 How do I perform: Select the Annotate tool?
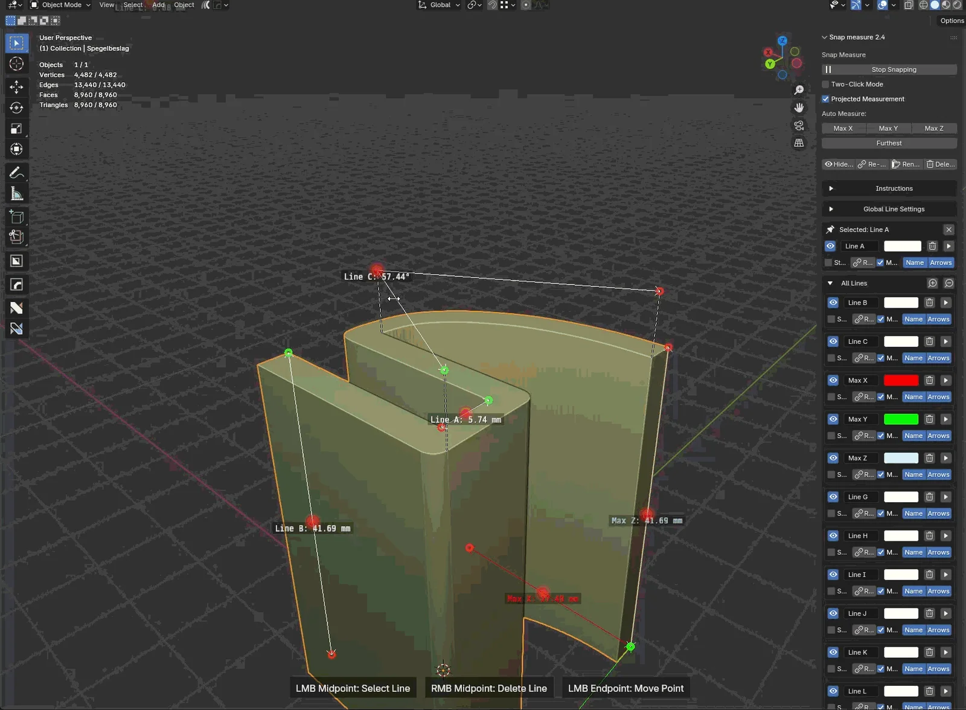[x=16, y=172]
